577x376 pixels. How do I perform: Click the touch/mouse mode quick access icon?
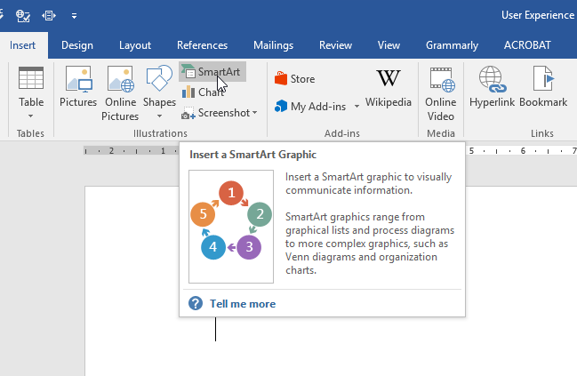coord(49,15)
